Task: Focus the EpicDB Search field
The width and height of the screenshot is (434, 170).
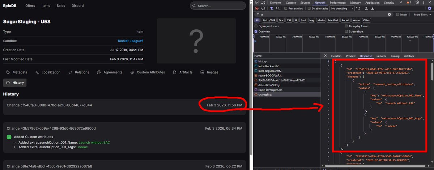Action: pos(218,6)
